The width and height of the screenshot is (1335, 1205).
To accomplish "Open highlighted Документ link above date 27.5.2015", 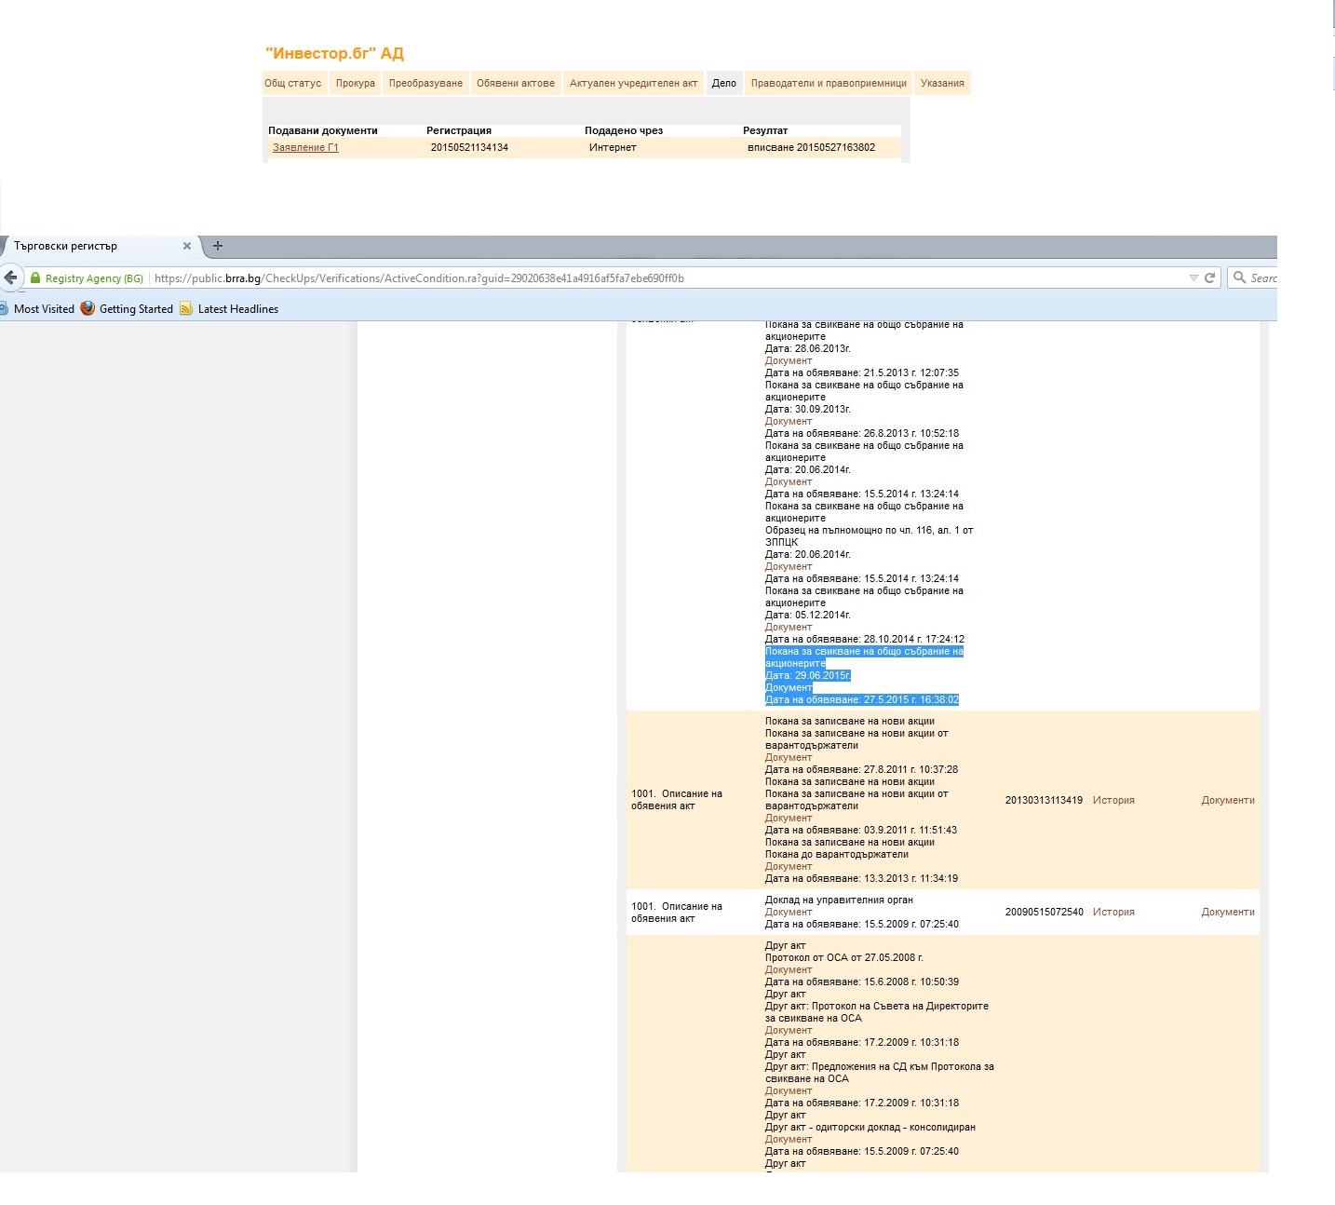I will click(x=789, y=687).
